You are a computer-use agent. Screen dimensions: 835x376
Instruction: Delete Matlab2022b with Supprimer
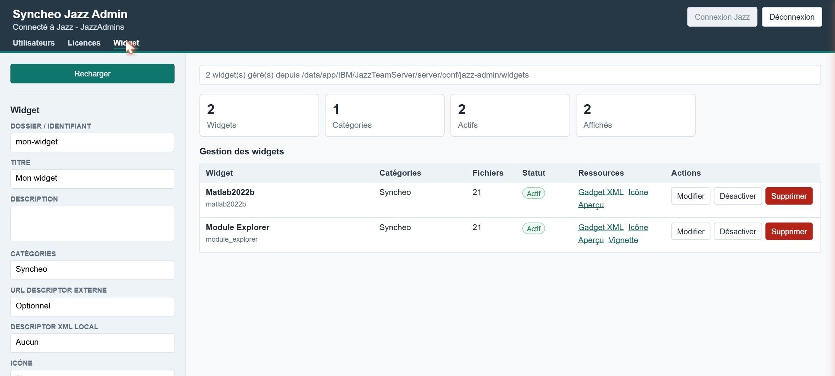(789, 196)
